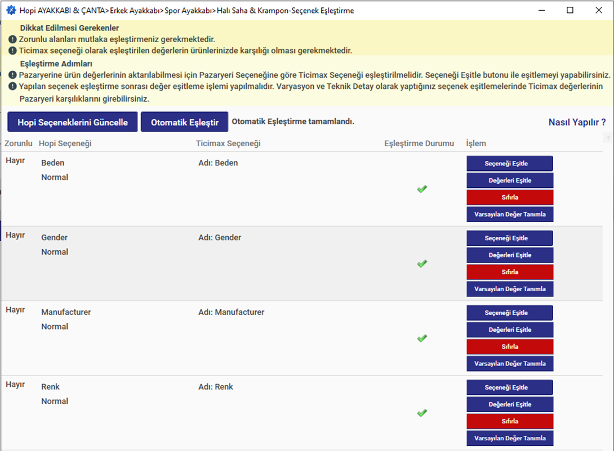Click Varsayılan Değer Tanımla for Manufacturer
This screenshot has height=451, width=614.
point(509,363)
